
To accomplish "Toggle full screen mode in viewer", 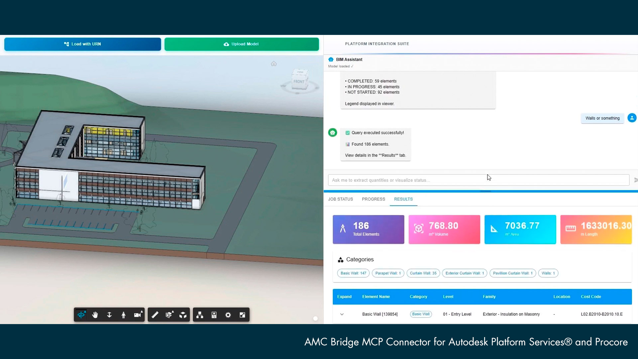I will [x=242, y=315].
